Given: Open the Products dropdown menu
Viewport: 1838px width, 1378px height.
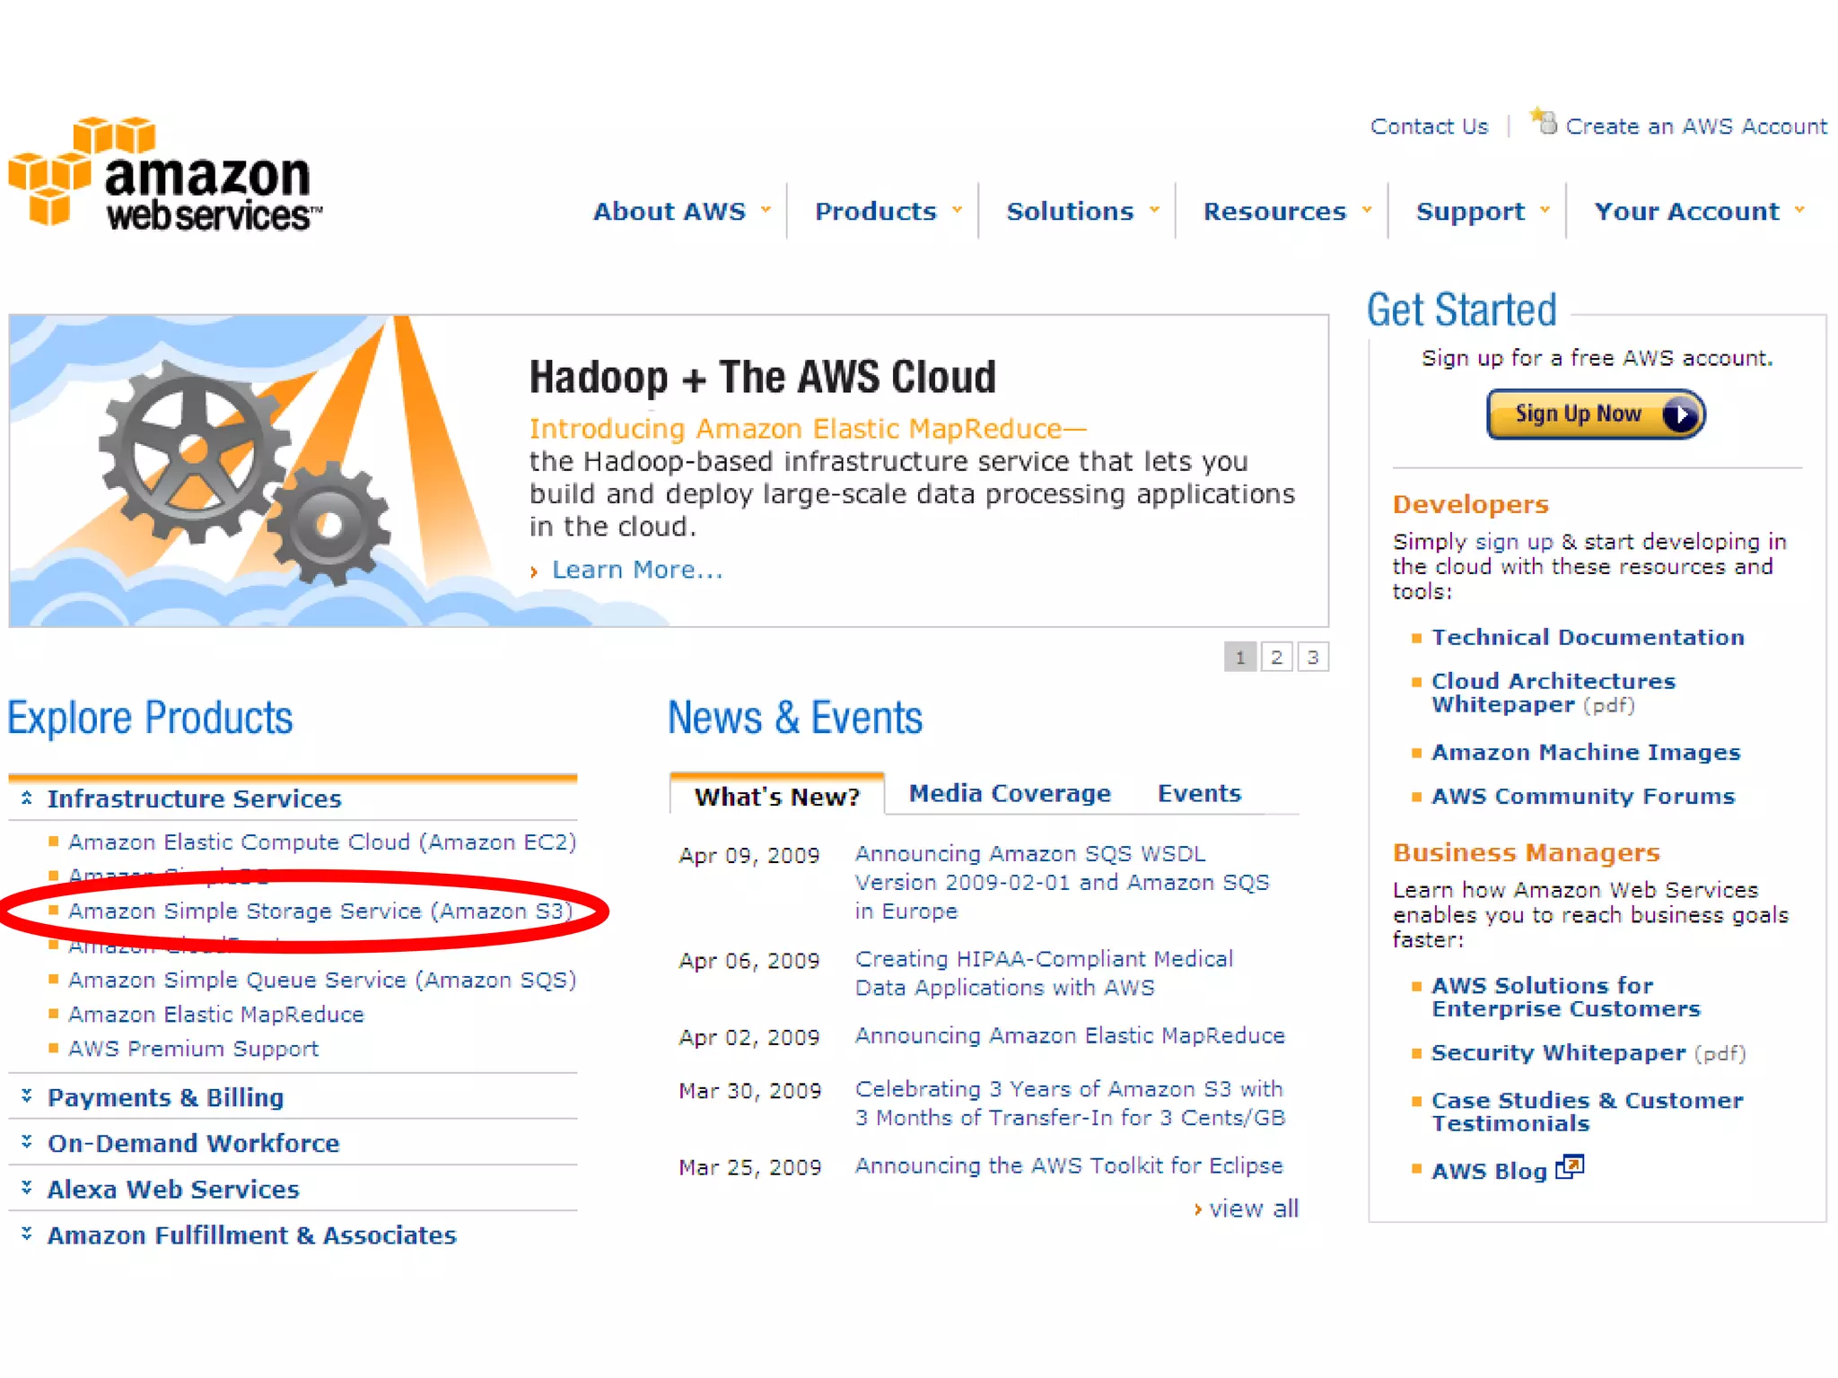Looking at the screenshot, I should click(888, 212).
